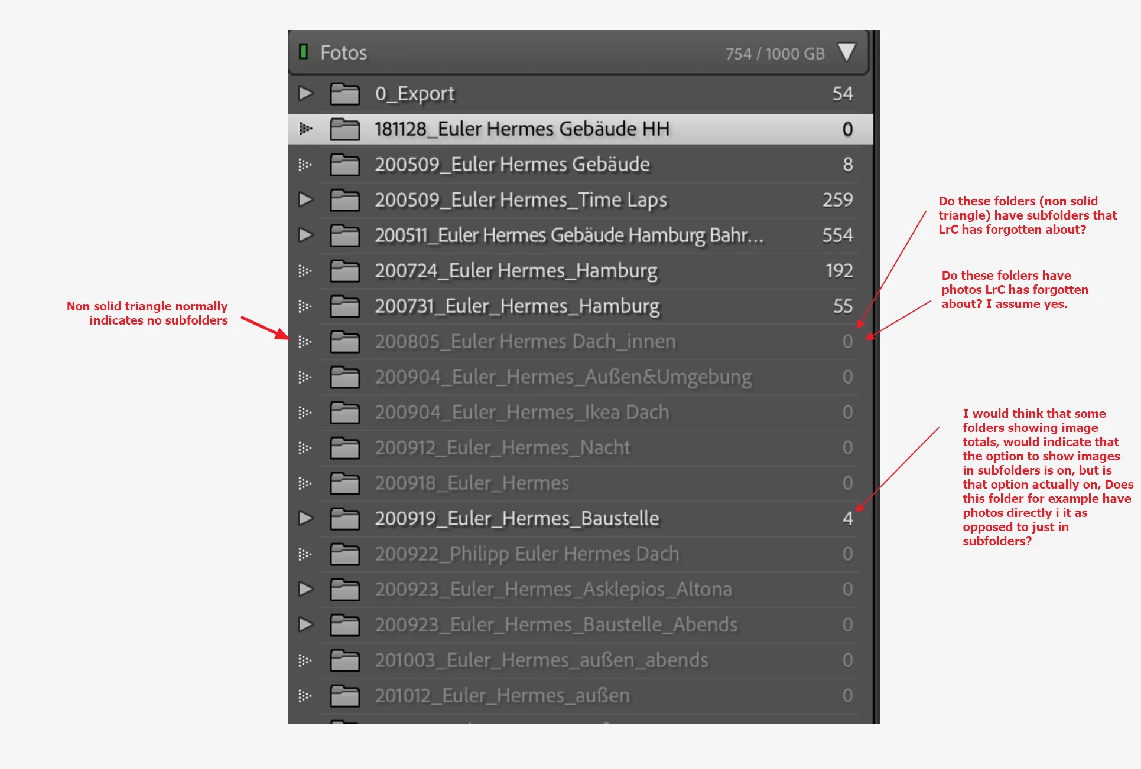Collapse the Fotos volume with the triangle
1141x769 pixels.
(x=846, y=52)
